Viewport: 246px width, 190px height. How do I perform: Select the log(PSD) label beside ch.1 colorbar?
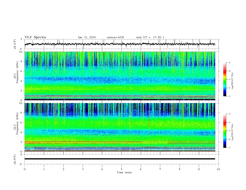point(232,81)
